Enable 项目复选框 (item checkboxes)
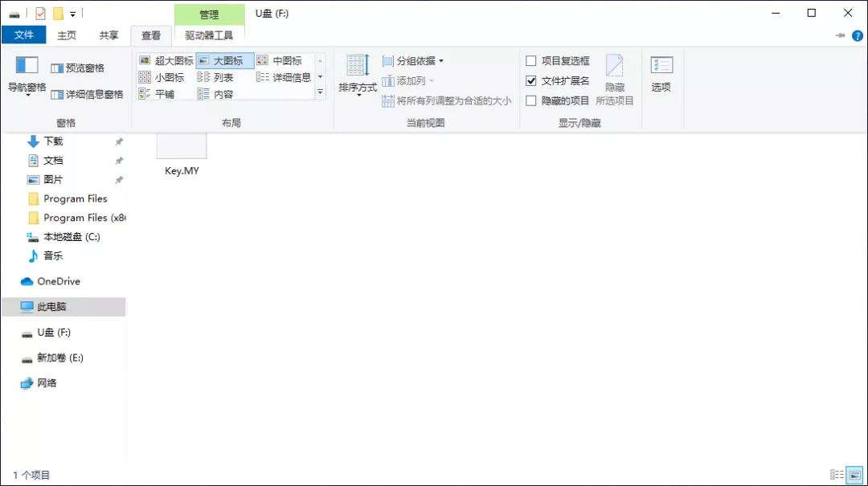This screenshot has width=868, height=486. point(532,59)
